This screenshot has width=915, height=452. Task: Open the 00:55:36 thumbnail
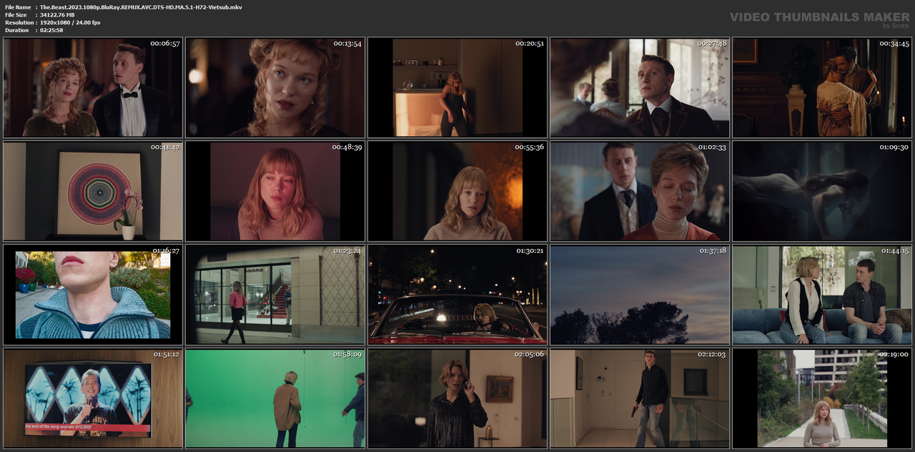[x=457, y=191]
